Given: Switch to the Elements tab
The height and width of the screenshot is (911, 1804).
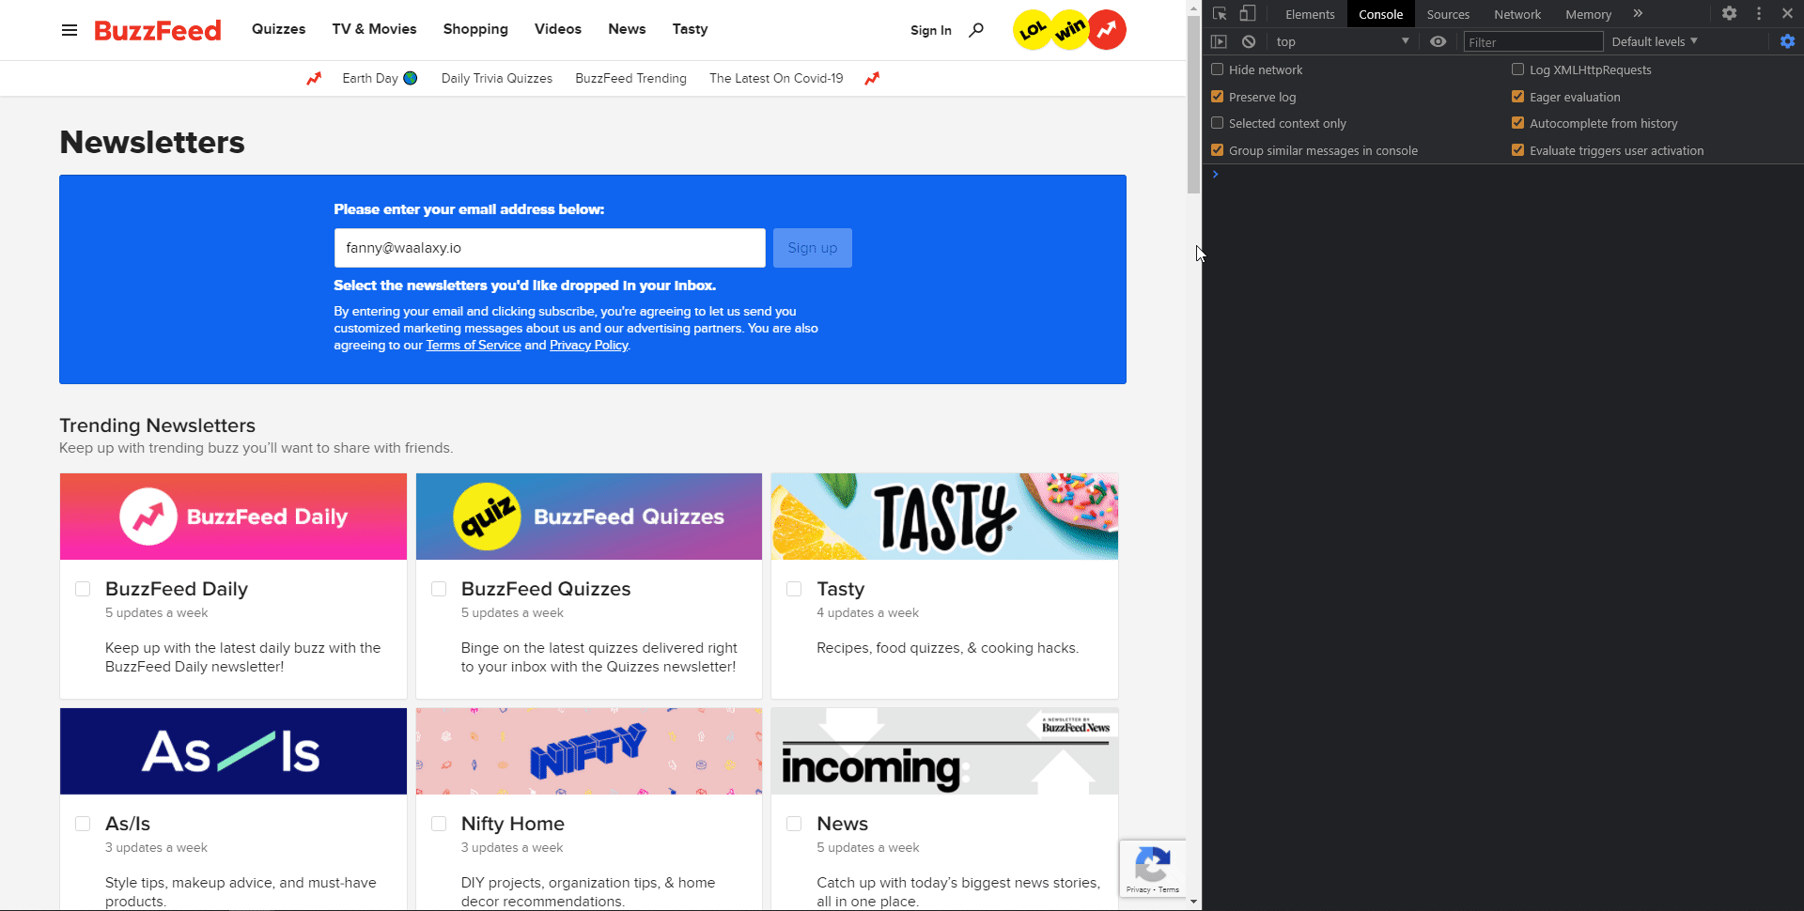Looking at the screenshot, I should [1310, 14].
